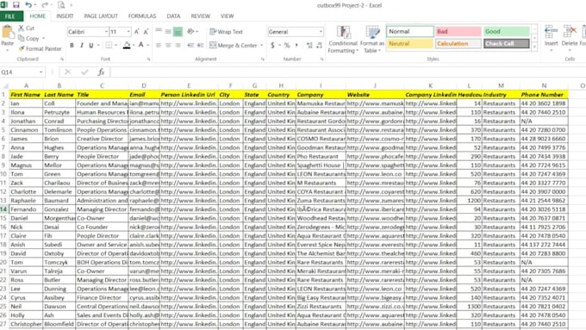
Task: Toggle Middle Align
Action: [x=168, y=32]
